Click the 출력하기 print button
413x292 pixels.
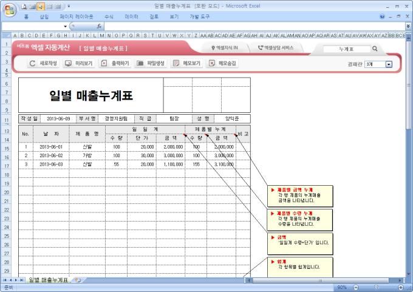coord(115,63)
